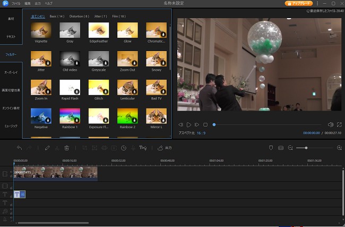This screenshot has width=345, height=227.
Task: Open the オンライン素材 panel
Action: click(x=11, y=108)
